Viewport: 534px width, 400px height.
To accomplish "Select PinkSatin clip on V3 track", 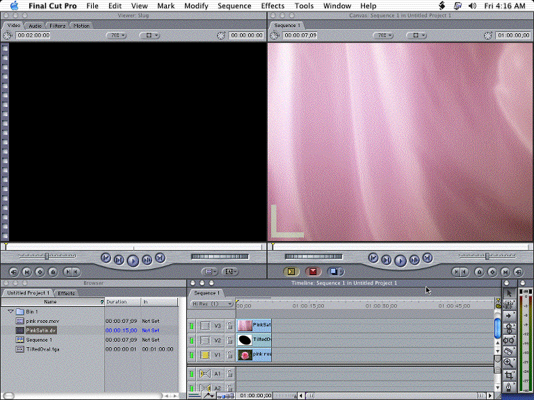I will (x=254, y=325).
